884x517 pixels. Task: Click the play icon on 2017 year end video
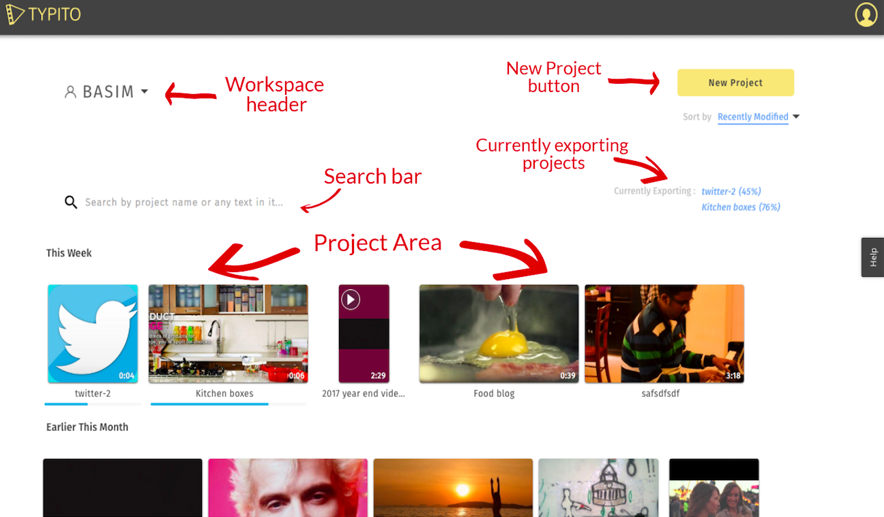click(x=350, y=299)
